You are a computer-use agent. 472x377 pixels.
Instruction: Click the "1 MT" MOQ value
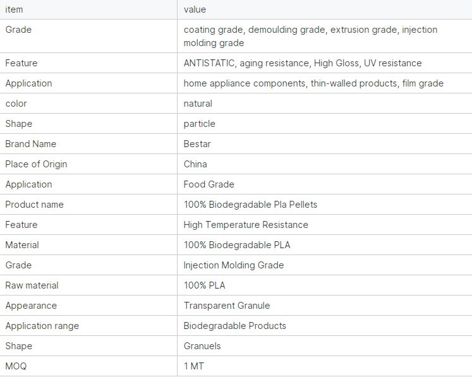click(x=193, y=366)
